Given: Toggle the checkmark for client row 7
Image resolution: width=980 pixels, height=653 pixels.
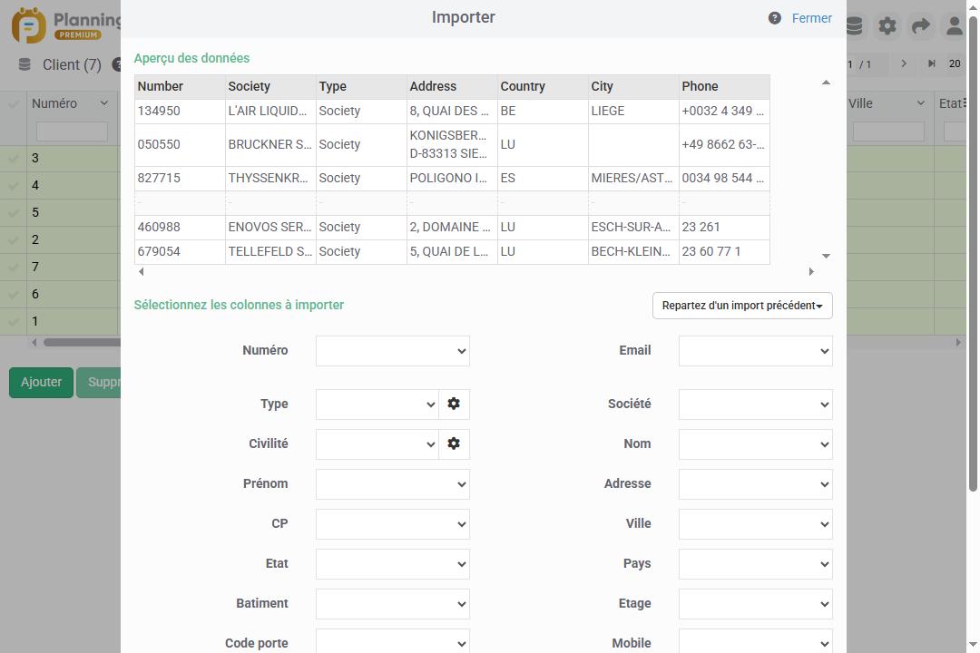Looking at the screenshot, I should (13, 268).
